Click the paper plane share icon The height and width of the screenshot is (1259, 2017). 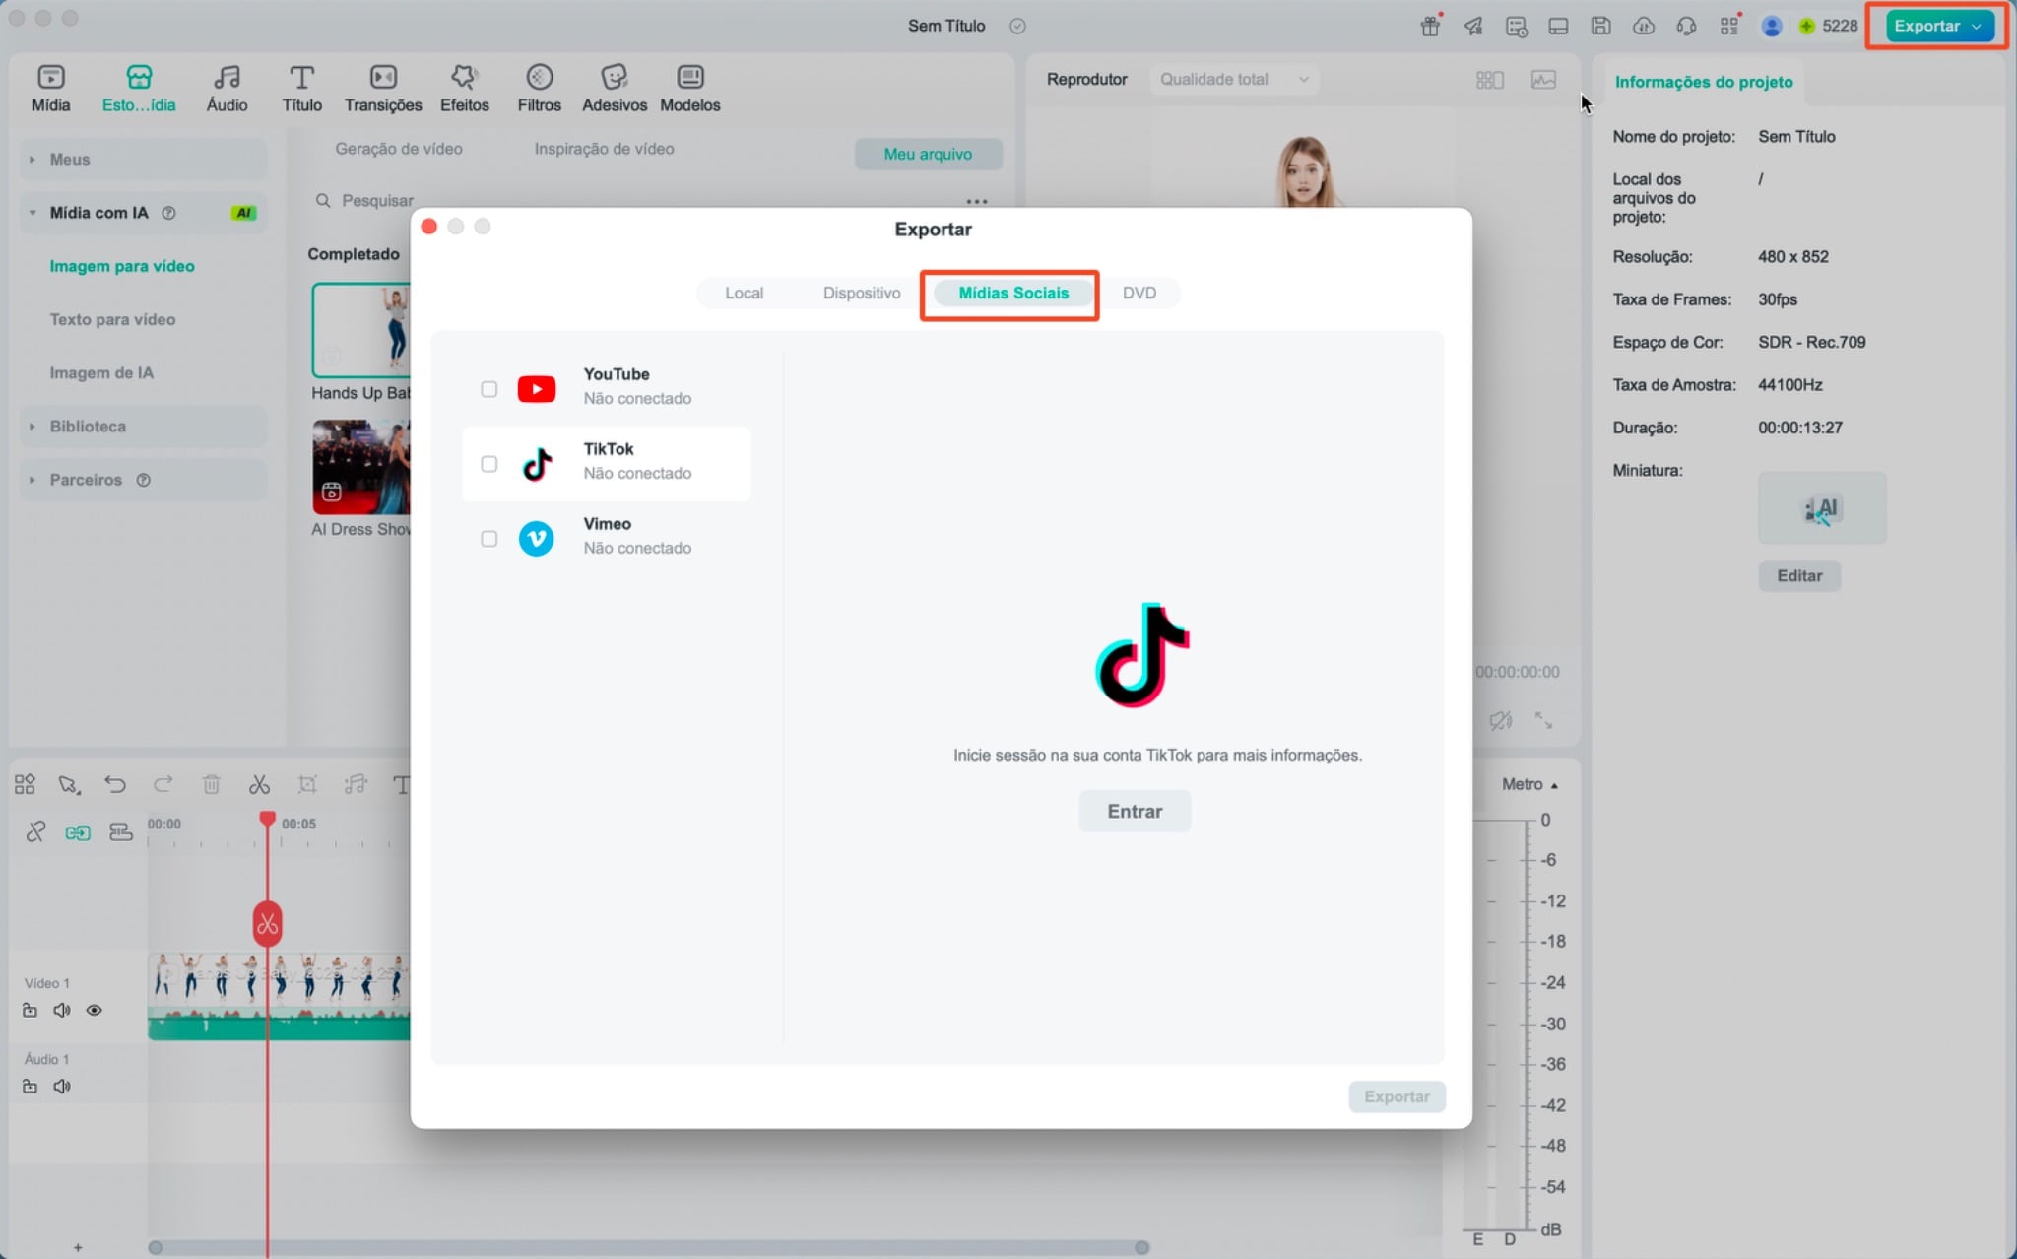pyautogui.click(x=1473, y=27)
